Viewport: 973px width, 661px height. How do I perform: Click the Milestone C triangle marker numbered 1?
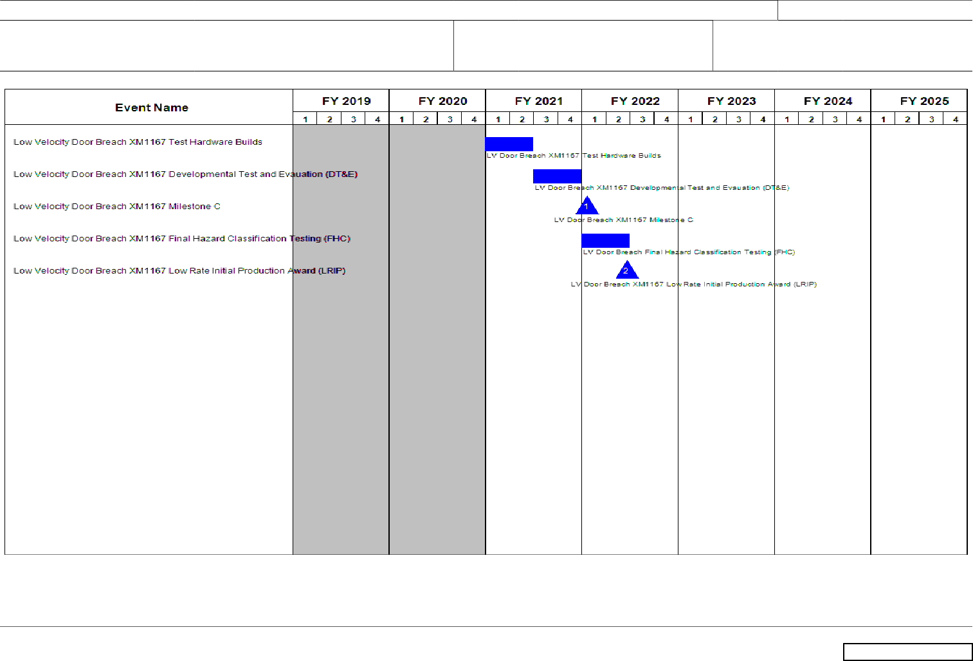(x=587, y=207)
